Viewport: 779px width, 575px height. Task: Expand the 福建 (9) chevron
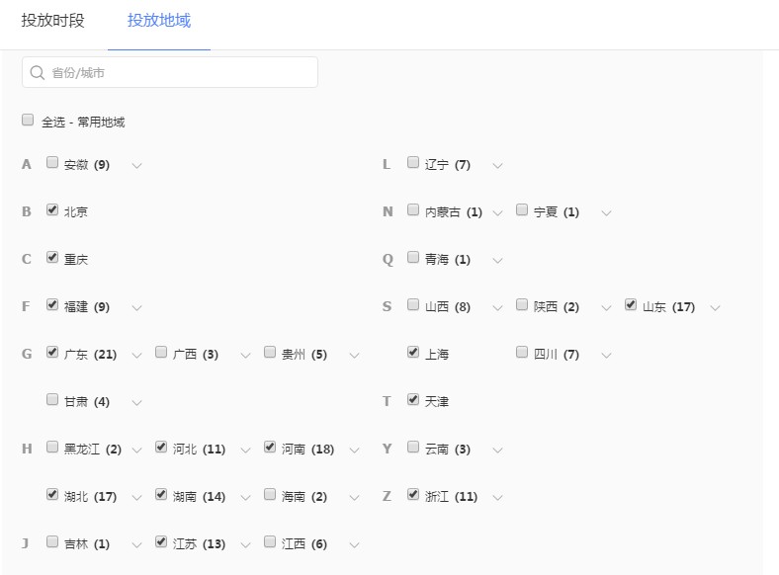[x=136, y=307]
